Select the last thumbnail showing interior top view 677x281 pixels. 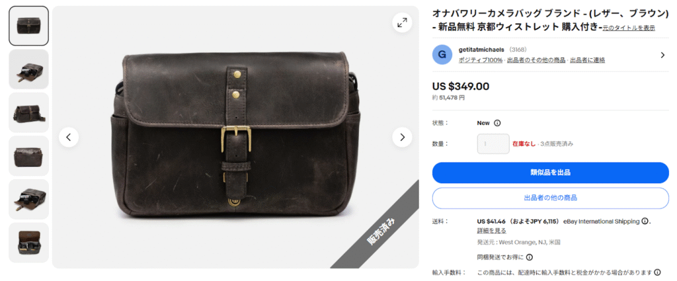pyautogui.click(x=29, y=243)
